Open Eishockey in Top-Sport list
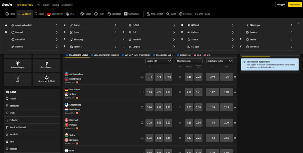Screen dimensions: 303x153 [x=32, y=120]
